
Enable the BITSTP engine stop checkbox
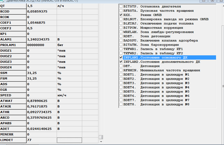121,6
